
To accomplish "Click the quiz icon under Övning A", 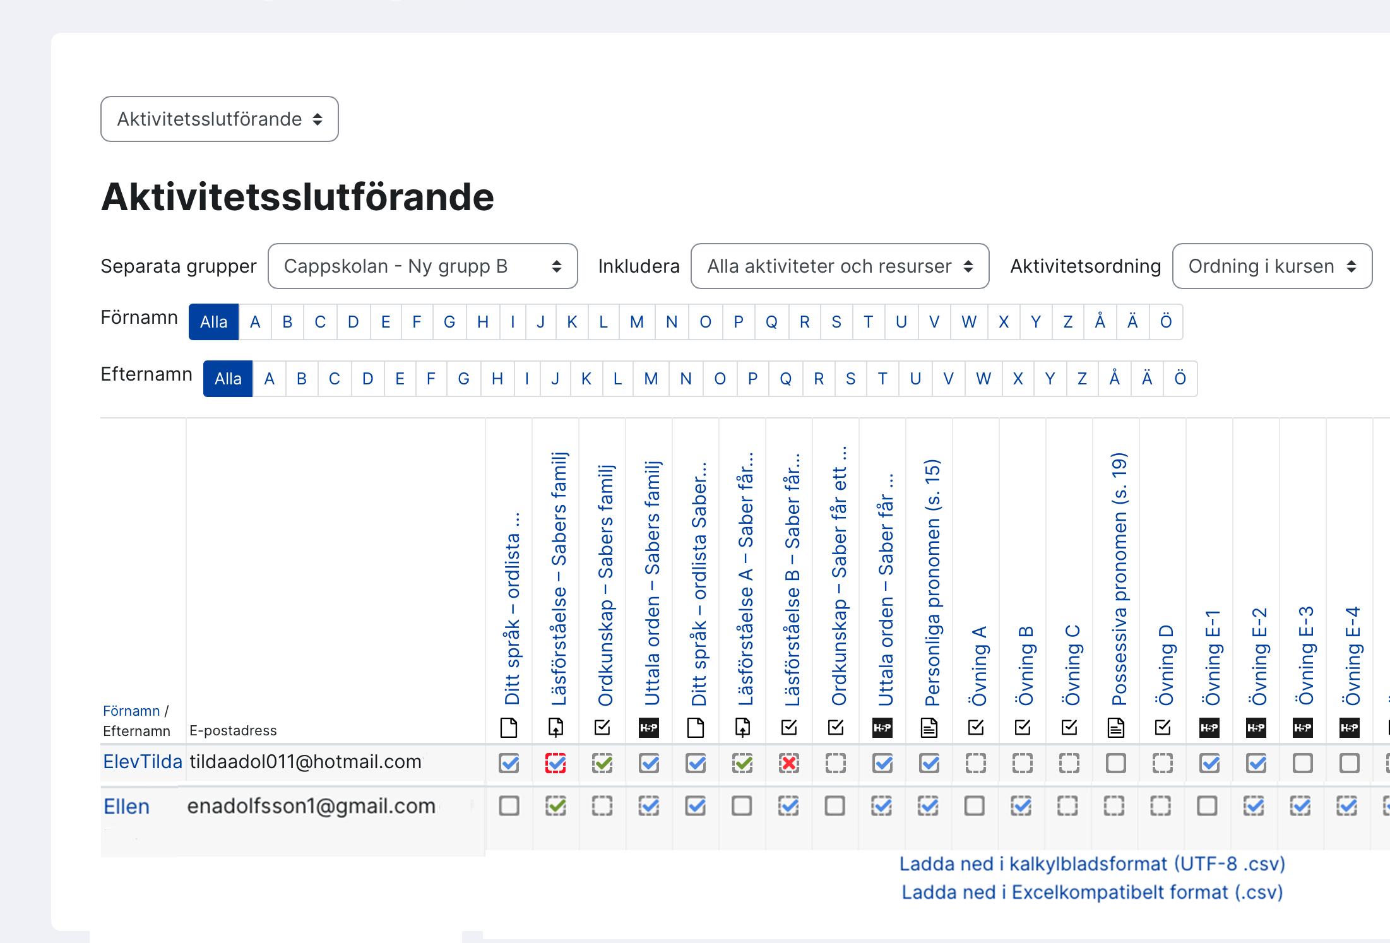I will tap(976, 728).
